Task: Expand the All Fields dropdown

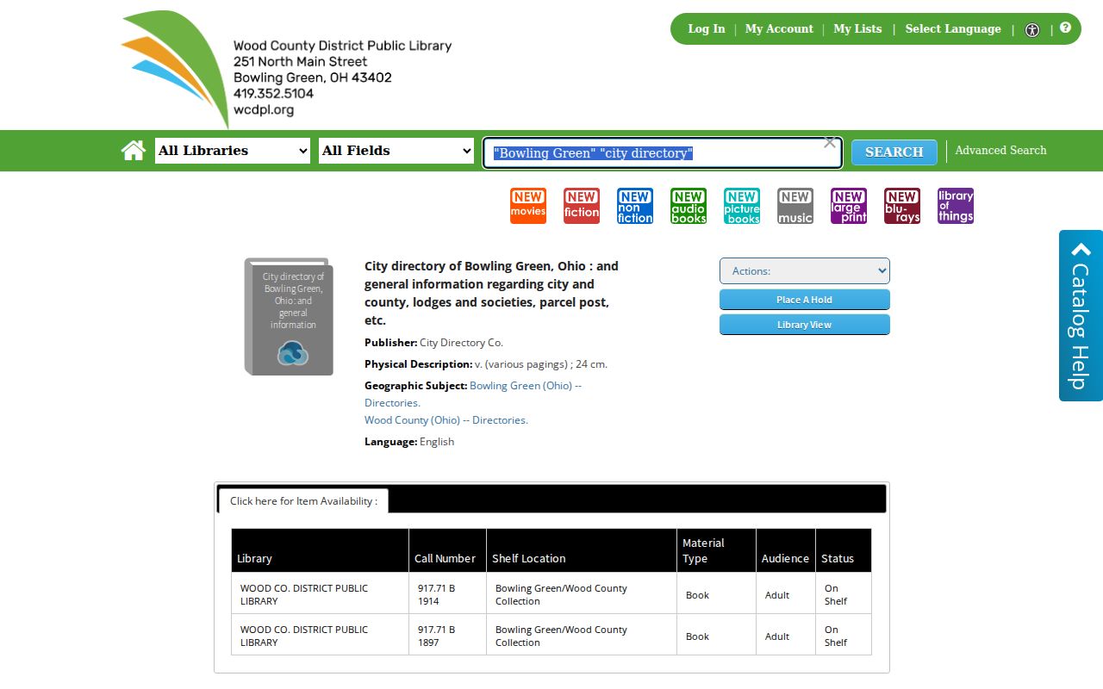Action: click(x=396, y=151)
